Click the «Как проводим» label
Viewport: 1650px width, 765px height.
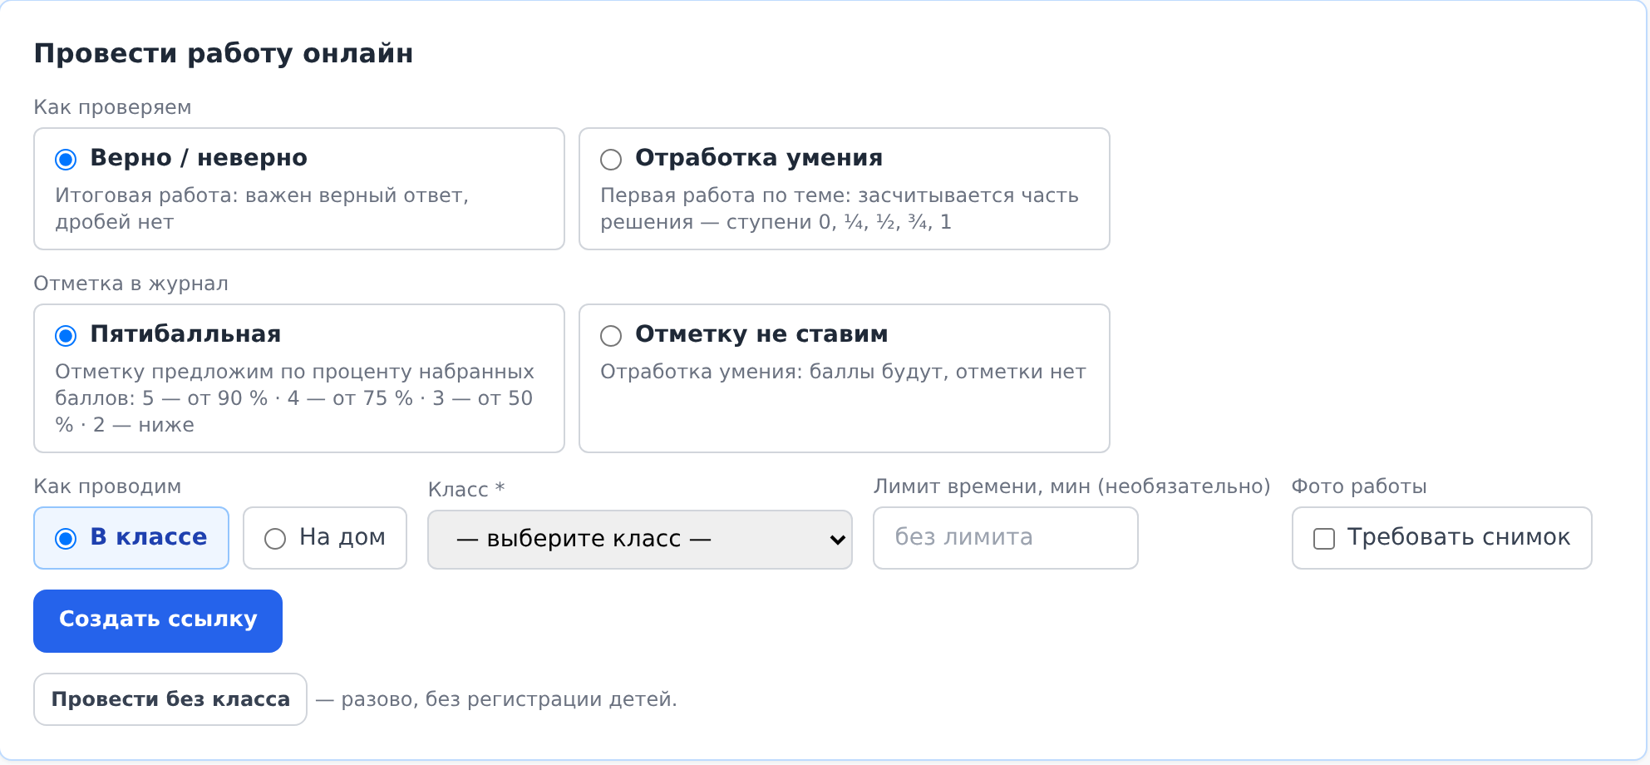pyautogui.click(x=107, y=486)
